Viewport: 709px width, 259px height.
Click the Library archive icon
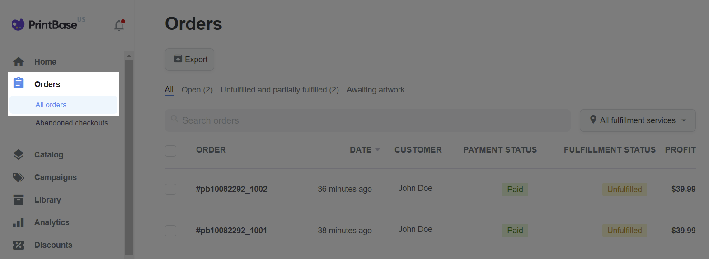tap(19, 199)
